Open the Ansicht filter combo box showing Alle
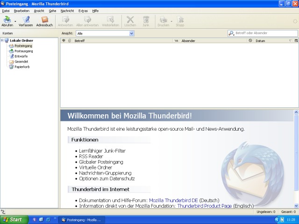 (105, 34)
